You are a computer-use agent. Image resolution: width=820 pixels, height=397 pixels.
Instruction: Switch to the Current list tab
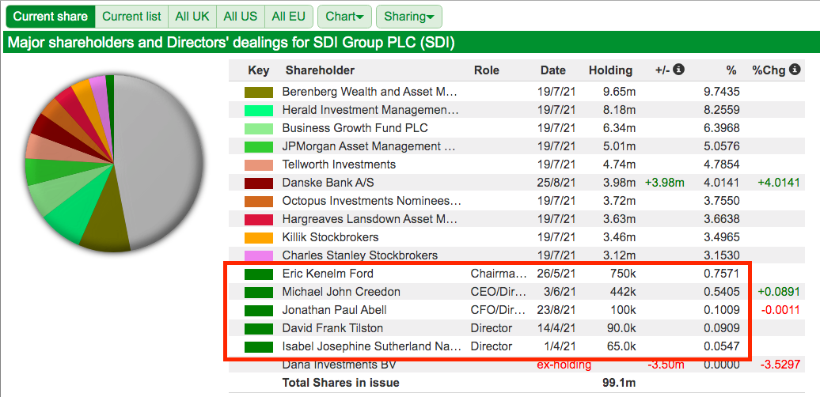tap(131, 16)
